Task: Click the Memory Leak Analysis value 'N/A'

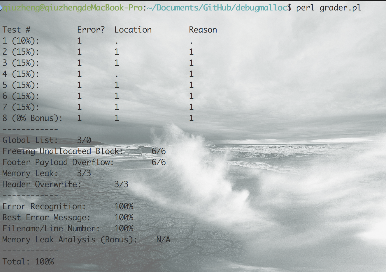Action: pyautogui.click(x=163, y=239)
